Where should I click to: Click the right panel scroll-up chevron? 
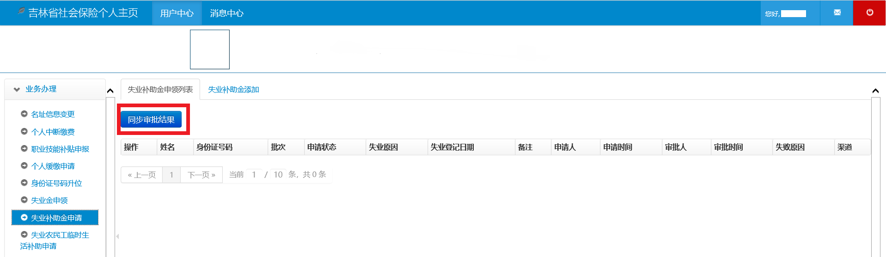[x=875, y=91]
